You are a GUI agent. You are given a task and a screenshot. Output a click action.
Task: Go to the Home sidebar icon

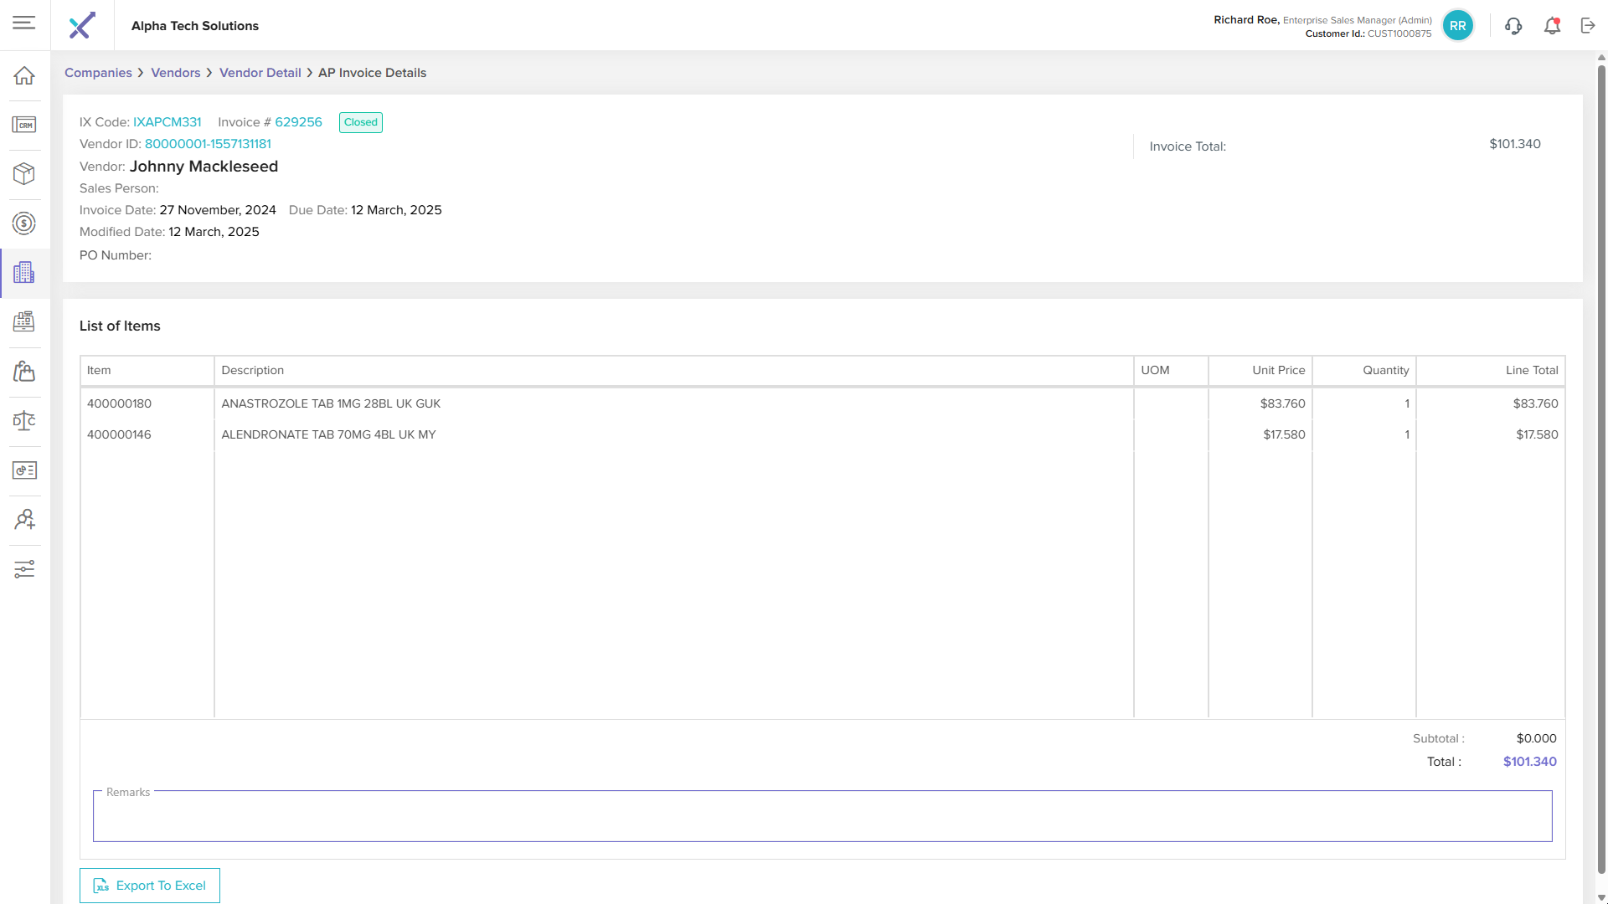click(x=24, y=75)
